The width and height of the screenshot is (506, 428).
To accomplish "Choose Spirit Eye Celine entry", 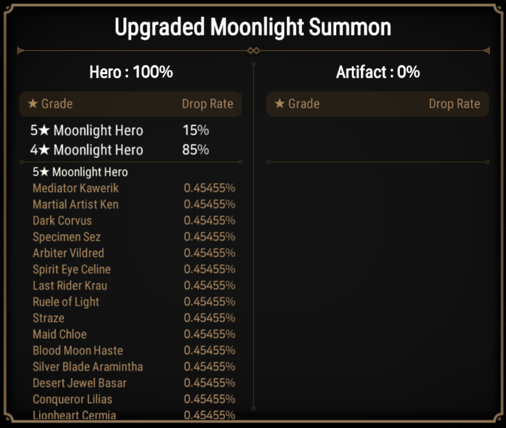I will 72,269.
